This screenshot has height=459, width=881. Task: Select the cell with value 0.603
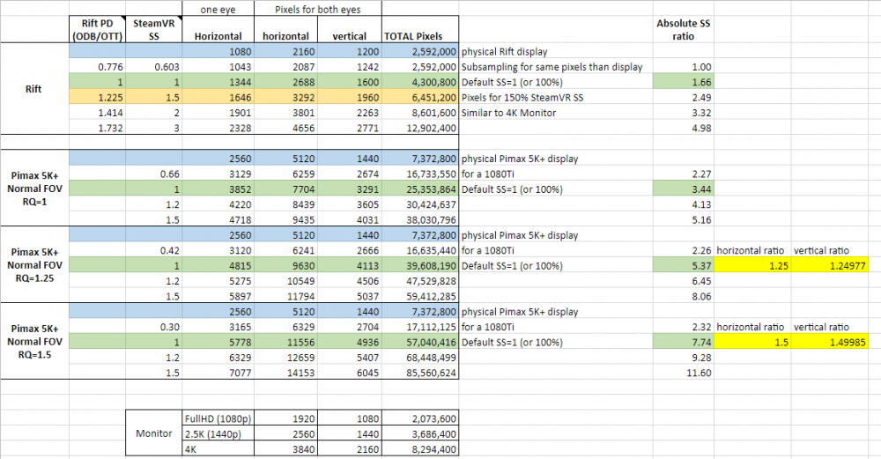[x=154, y=67]
